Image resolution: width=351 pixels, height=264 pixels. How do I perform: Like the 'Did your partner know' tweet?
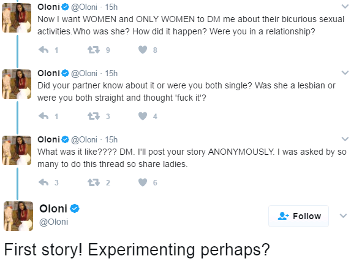143,116
